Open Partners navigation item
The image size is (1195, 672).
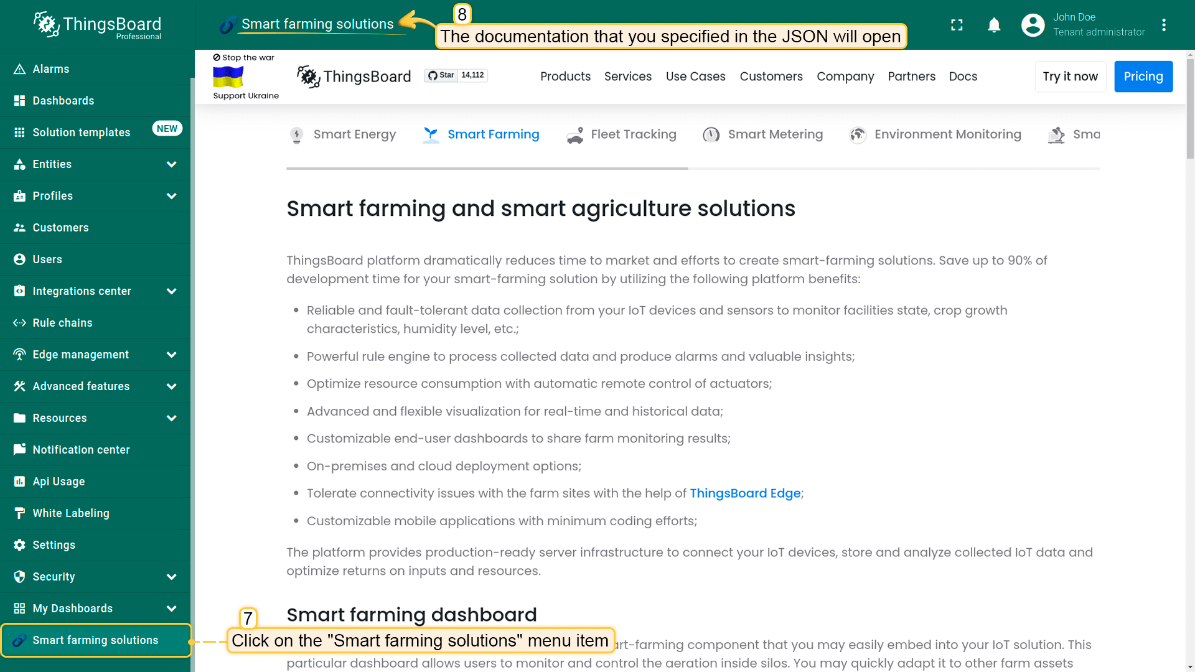point(912,77)
